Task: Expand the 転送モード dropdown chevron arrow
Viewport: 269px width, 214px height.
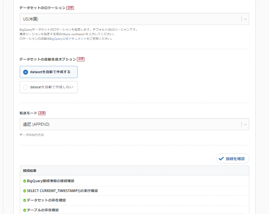Action: (246, 124)
